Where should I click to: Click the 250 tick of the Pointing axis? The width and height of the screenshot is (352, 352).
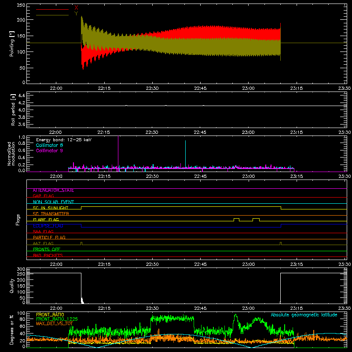[21, 5]
